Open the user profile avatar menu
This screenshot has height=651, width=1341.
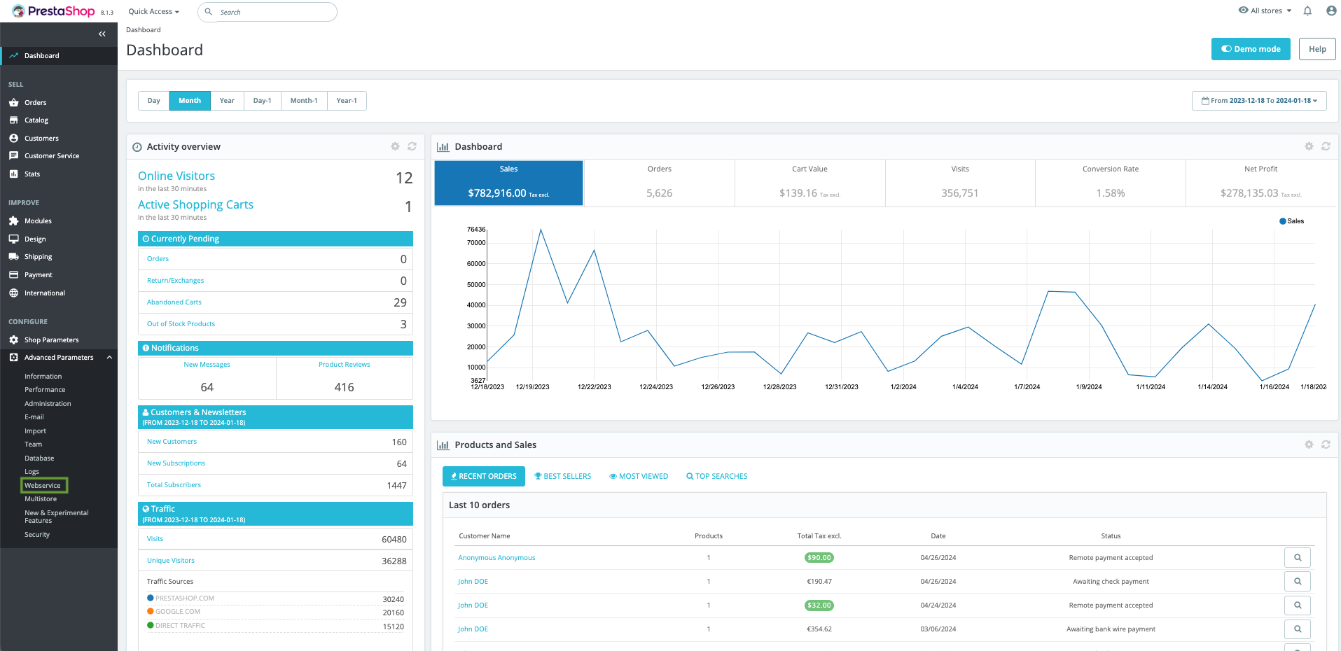click(x=1331, y=11)
